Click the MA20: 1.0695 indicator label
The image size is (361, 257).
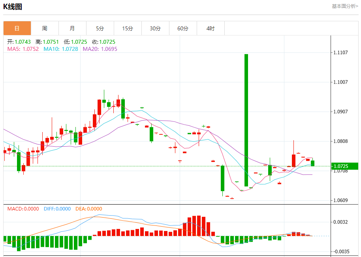100,49
